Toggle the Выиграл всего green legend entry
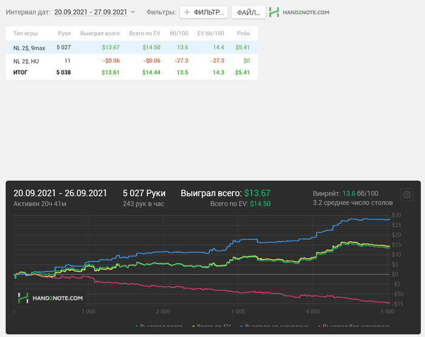The height and width of the screenshot is (337, 425). [x=159, y=326]
